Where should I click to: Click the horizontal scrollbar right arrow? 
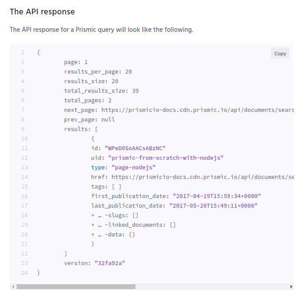[291, 286]
